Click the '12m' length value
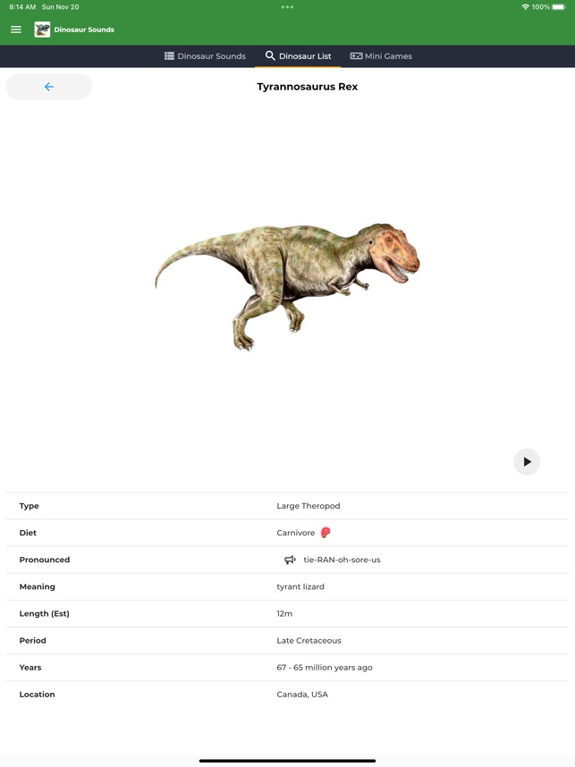This screenshot has height=767, width=575. click(284, 613)
